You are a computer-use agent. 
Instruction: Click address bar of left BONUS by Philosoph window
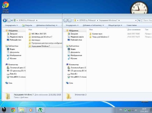point(37,20)
